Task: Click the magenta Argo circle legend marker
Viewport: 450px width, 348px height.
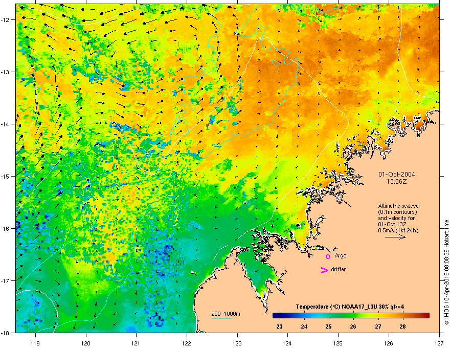Action: (328, 256)
